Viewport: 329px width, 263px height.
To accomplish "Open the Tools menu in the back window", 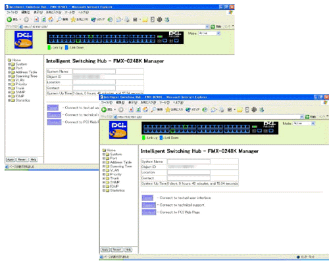I will (x=70, y=12).
